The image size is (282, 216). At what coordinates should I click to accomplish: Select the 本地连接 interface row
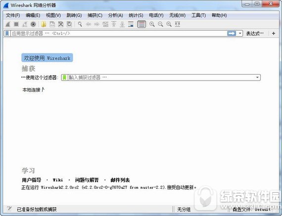33,89
